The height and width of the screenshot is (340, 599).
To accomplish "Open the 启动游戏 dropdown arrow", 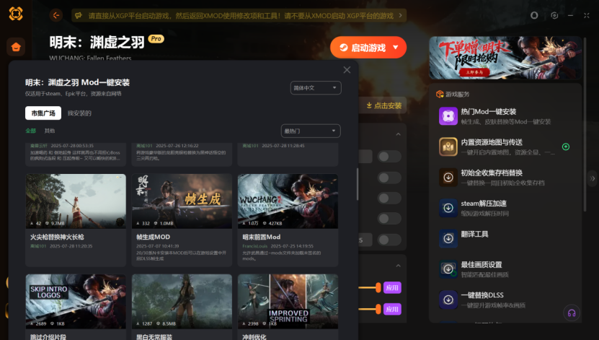I will (x=396, y=48).
